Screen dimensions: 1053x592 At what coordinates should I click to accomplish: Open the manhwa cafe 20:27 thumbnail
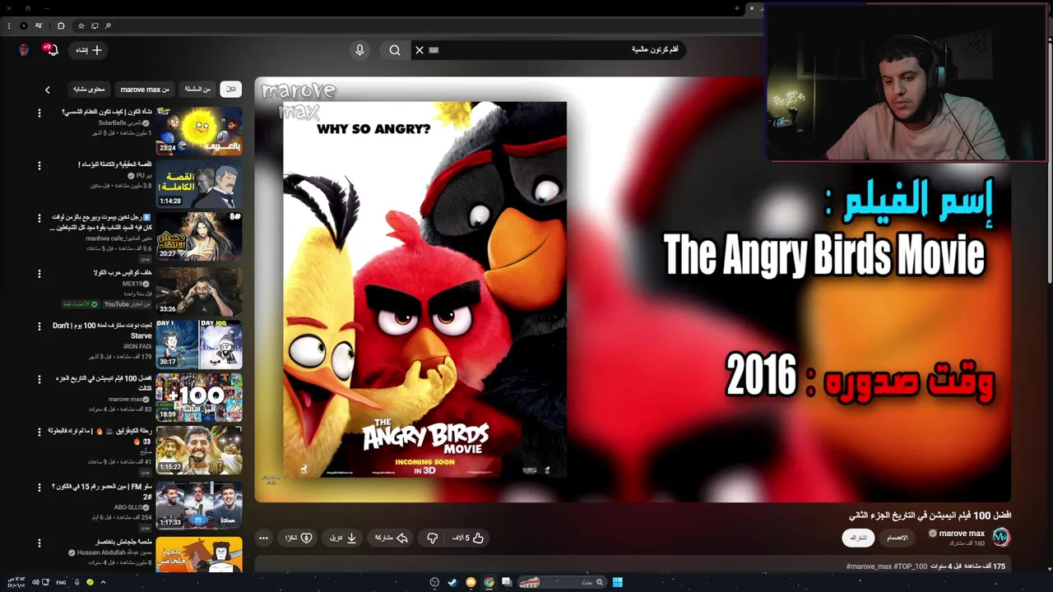point(199,237)
